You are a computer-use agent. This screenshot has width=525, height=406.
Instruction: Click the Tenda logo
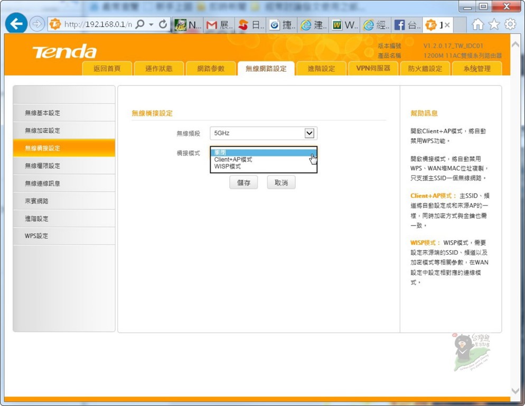click(64, 52)
